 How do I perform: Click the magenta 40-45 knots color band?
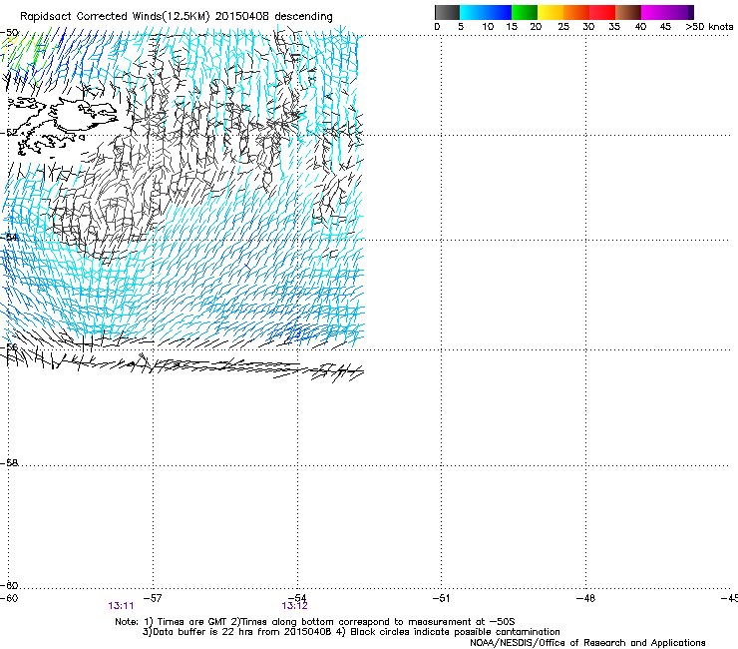[654, 12]
